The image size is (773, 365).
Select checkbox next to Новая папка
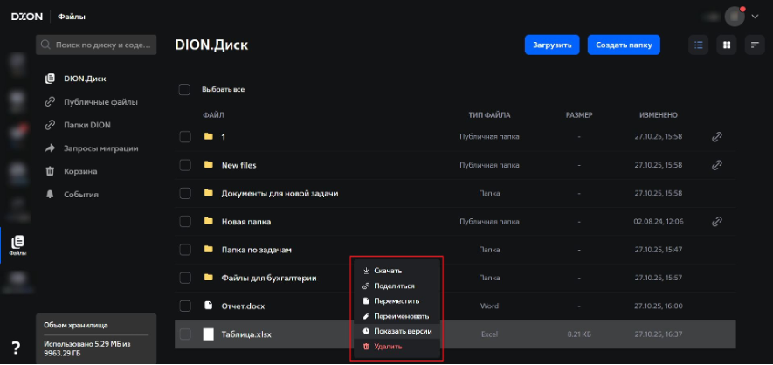[184, 222]
